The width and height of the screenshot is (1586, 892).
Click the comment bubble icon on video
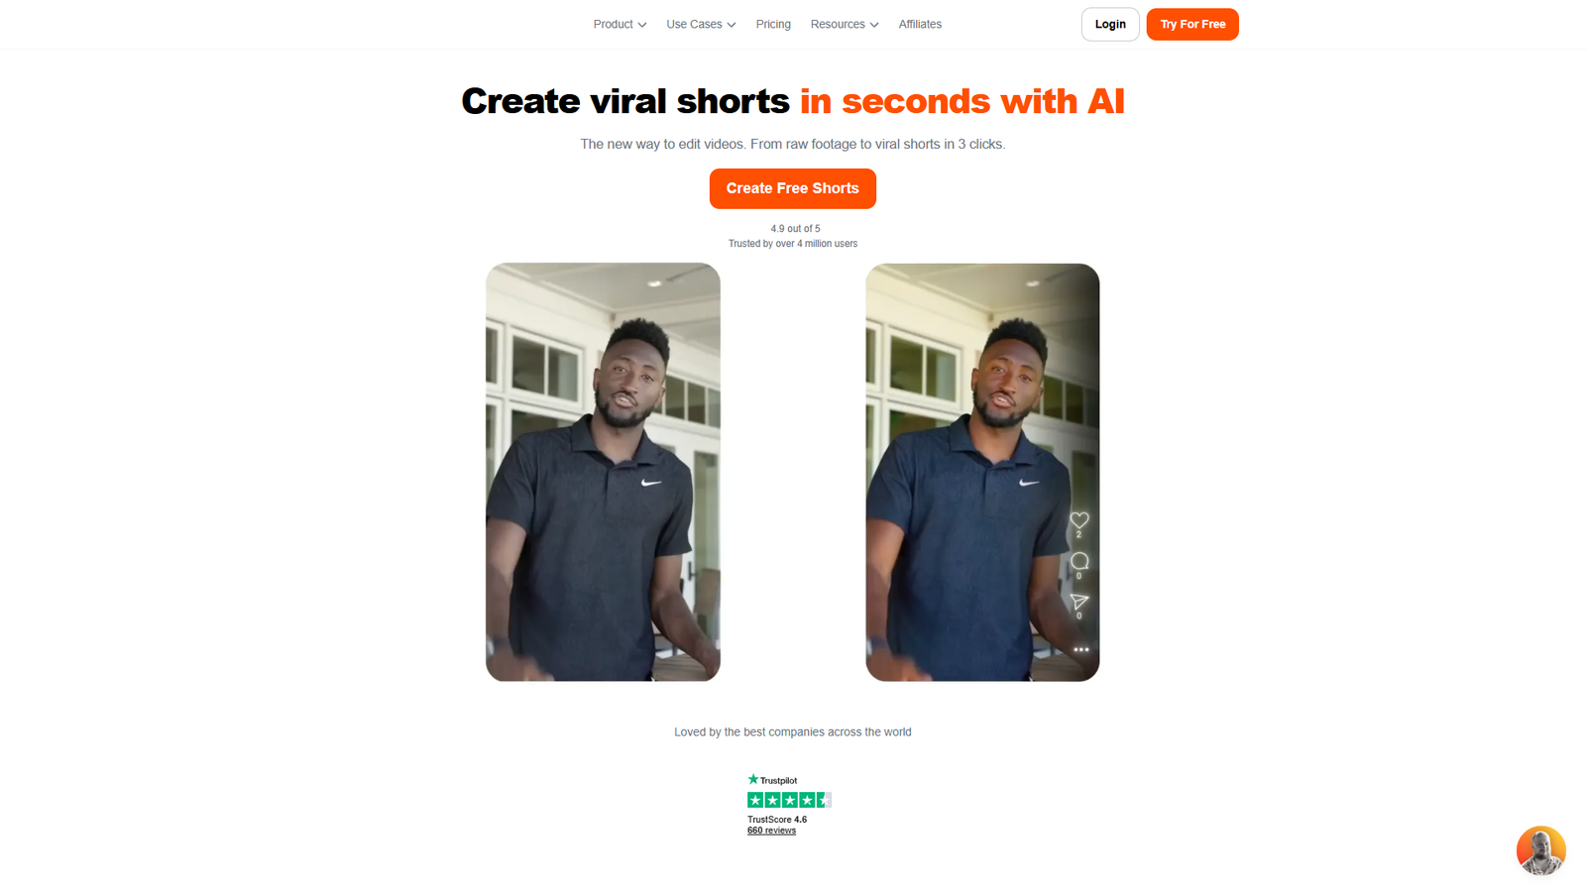(x=1079, y=561)
